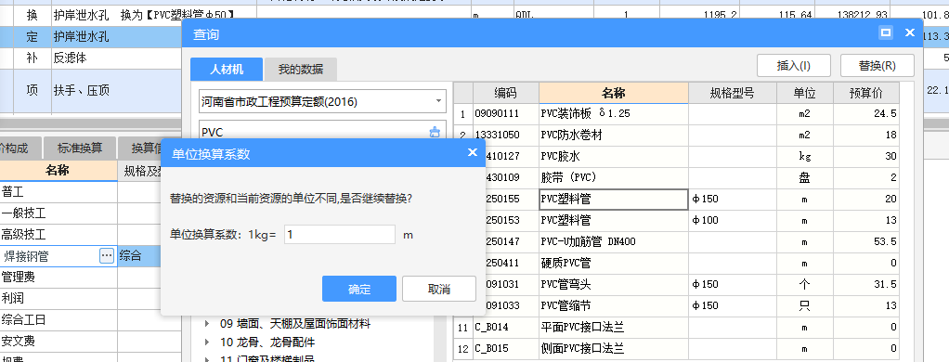Viewport: 949px width, 362px height.
Task: Select the PVC防水卷材 row
Action: [676, 135]
